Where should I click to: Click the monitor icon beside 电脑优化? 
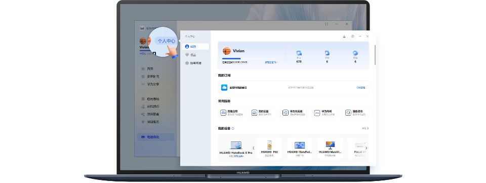click(143, 137)
